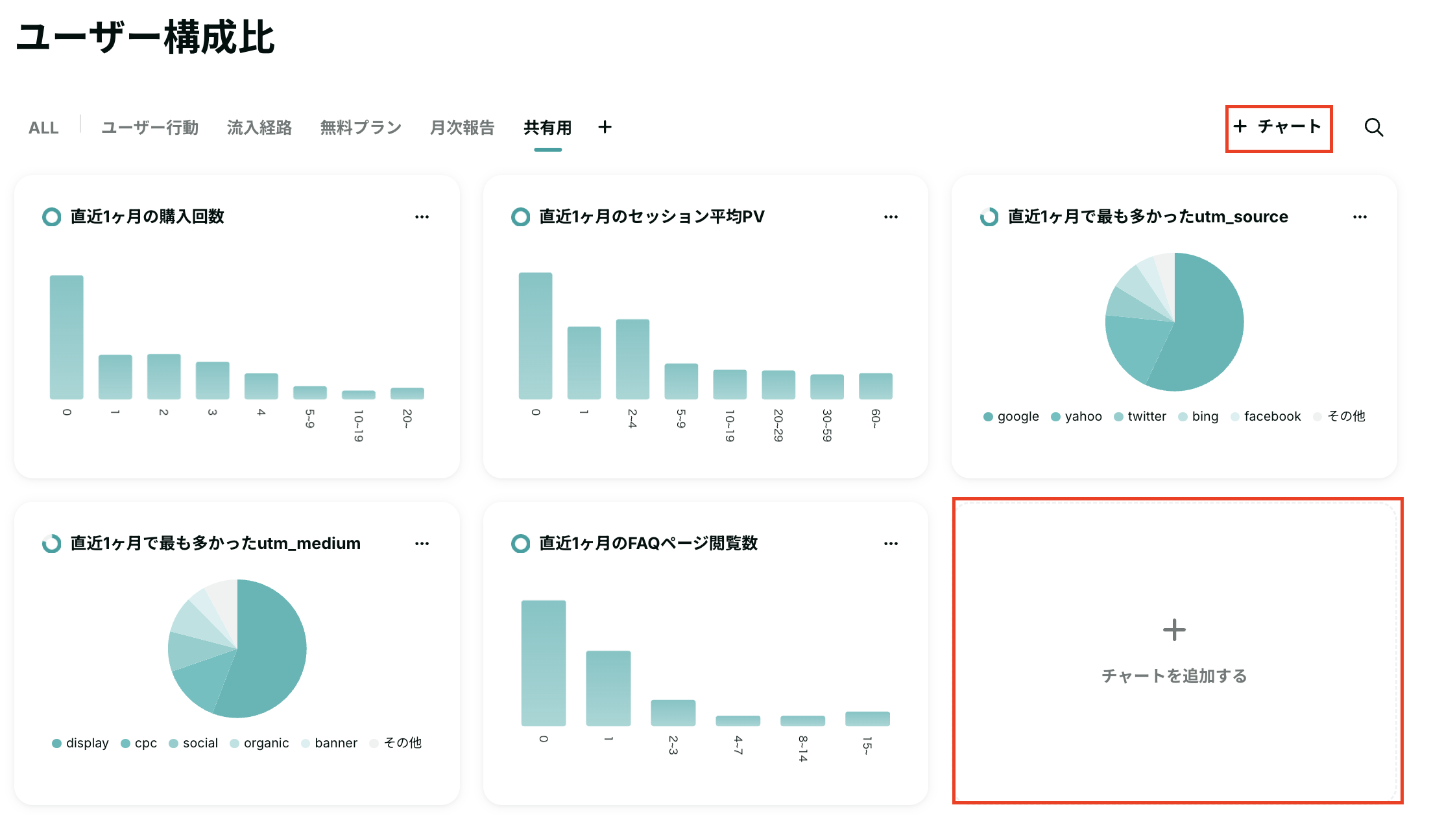The height and width of the screenshot is (831, 1431).
Task: Open the 直近1ヶ月のセッション平均PV chart title
Action: 652,217
